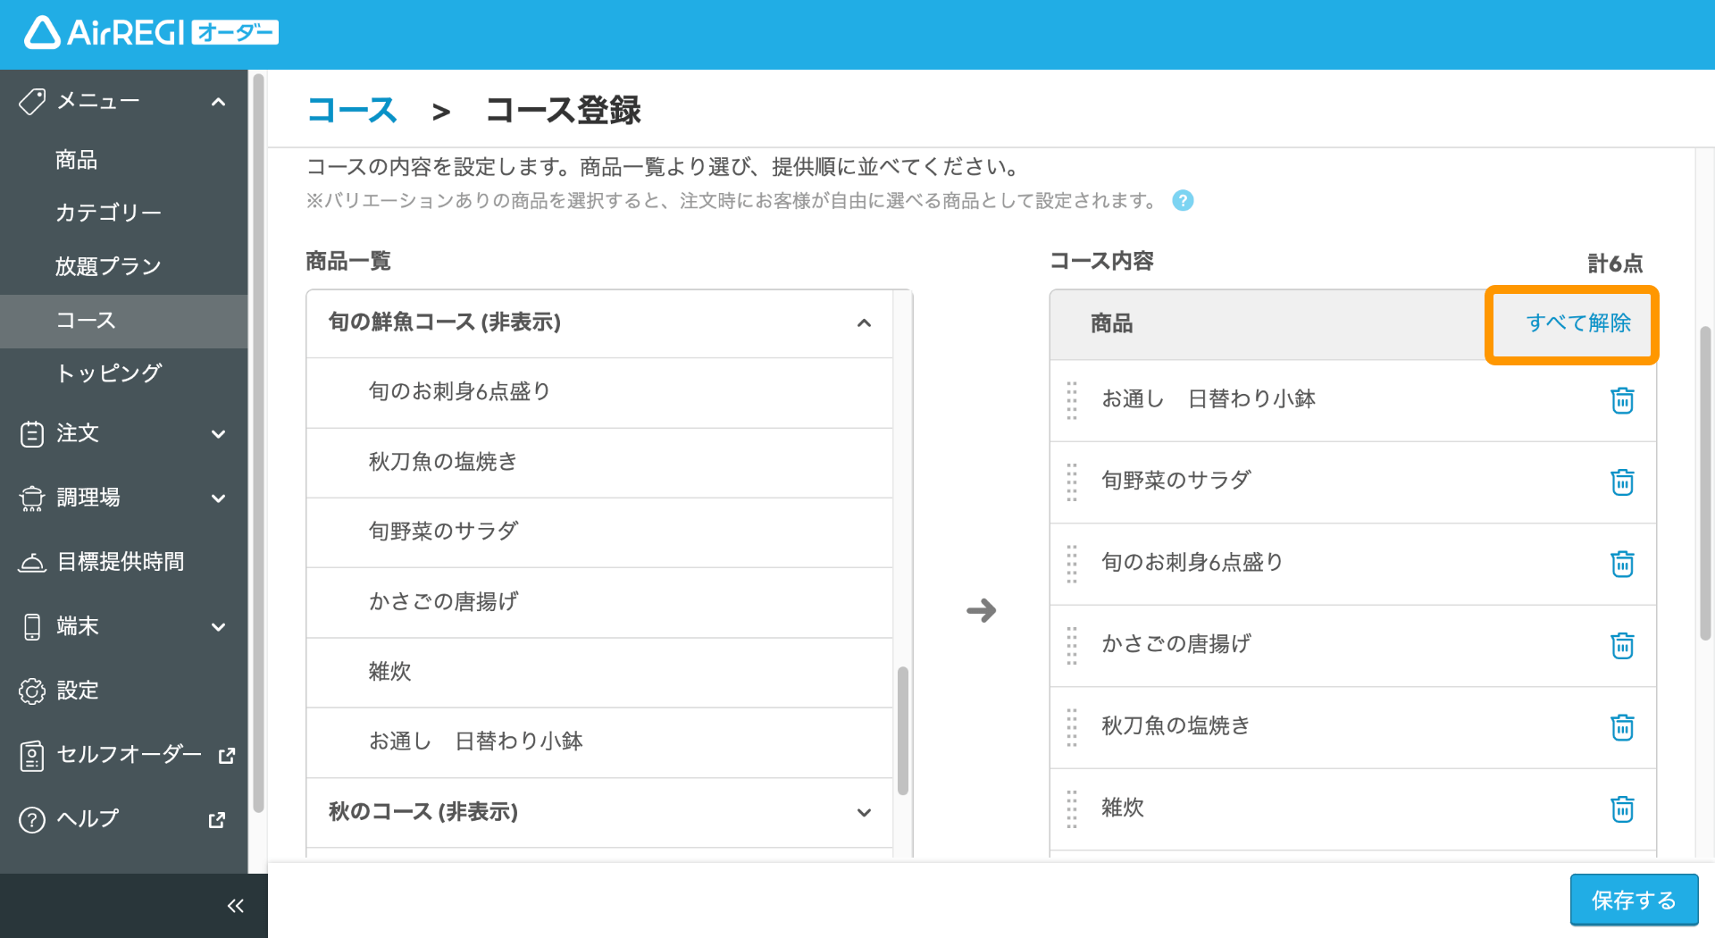Select 秋刀魚の塩焼き in product list

click(599, 463)
